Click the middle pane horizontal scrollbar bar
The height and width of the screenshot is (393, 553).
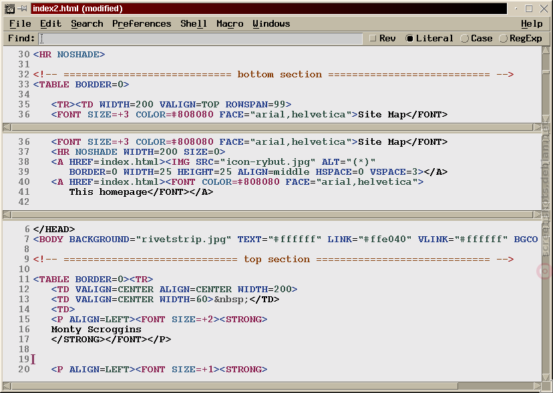coord(272,214)
